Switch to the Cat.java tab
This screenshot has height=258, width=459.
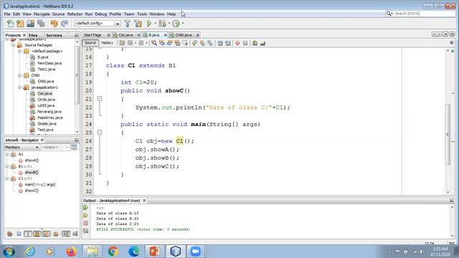pyautogui.click(x=126, y=35)
